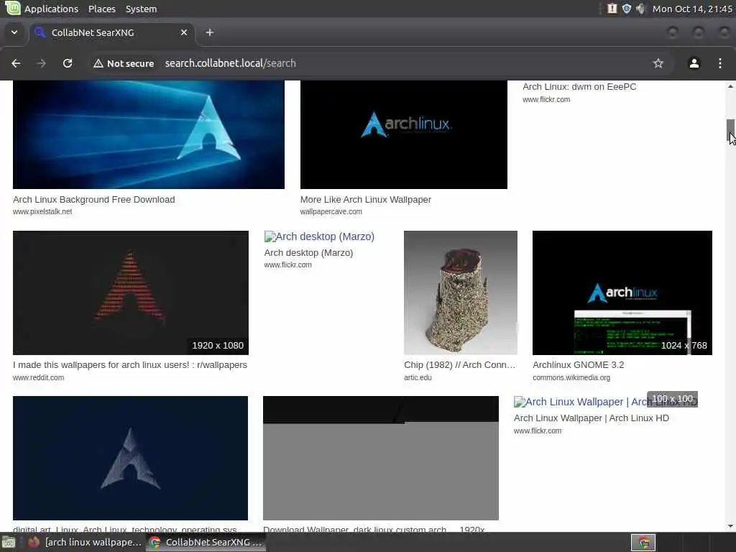Image resolution: width=736 pixels, height=552 pixels.
Task: Click the Arch Linux Background Free Download caption
Action: point(94,200)
